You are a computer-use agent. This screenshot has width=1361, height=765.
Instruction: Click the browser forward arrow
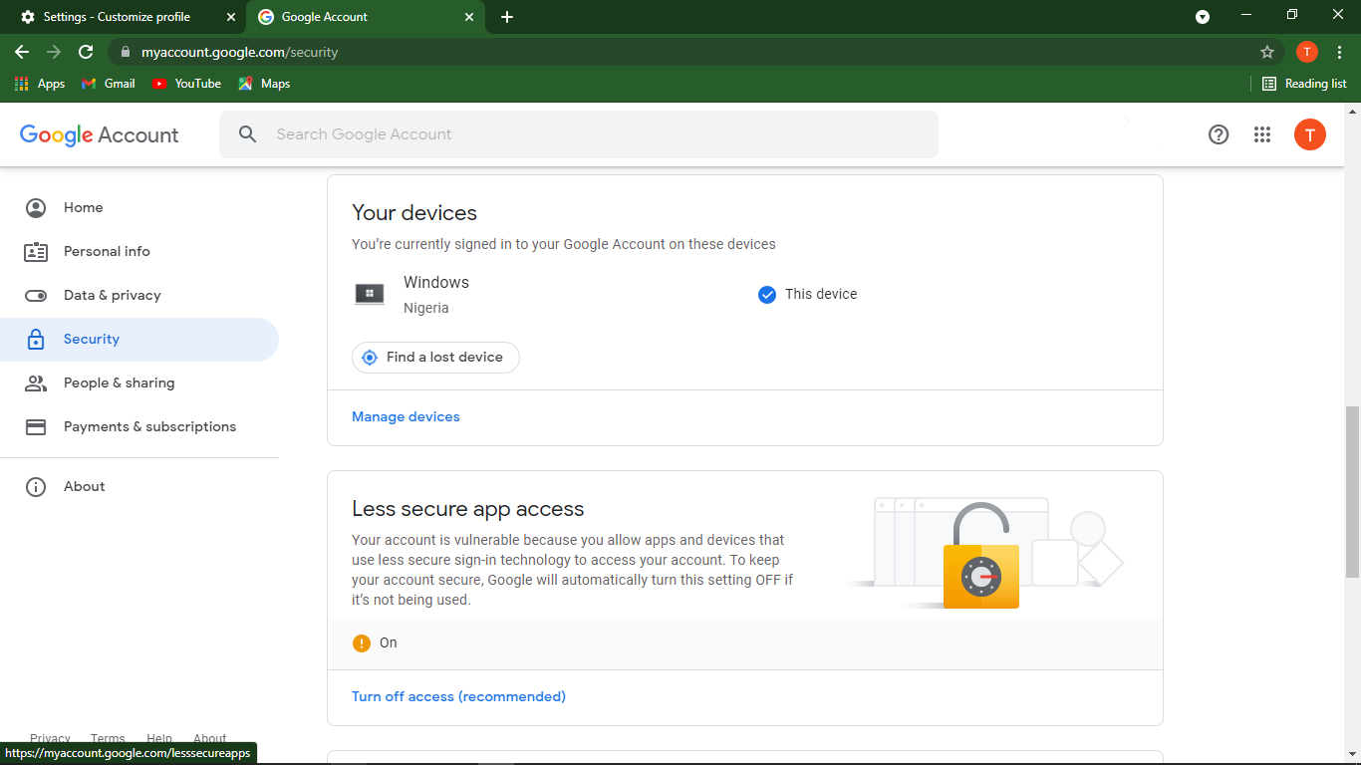54,52
